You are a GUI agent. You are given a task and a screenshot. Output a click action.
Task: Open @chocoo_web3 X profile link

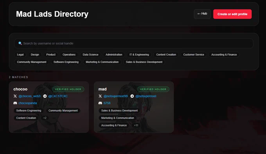tap(29, 96)
